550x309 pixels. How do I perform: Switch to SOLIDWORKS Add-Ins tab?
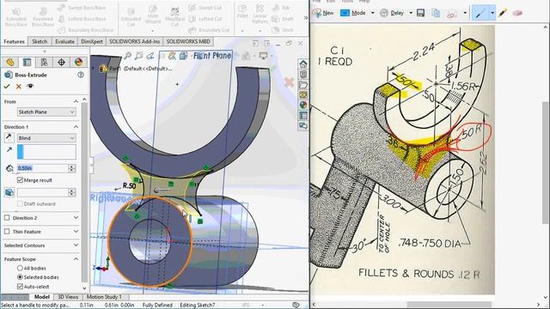(x=135, y=41)
